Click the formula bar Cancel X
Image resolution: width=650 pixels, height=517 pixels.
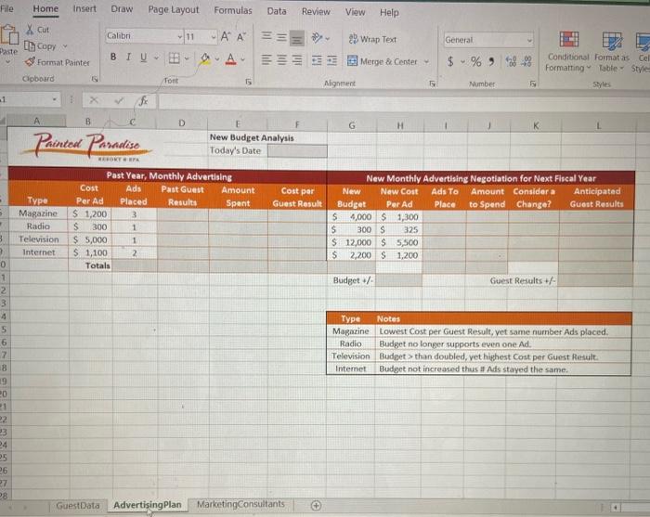click(94, 100)
